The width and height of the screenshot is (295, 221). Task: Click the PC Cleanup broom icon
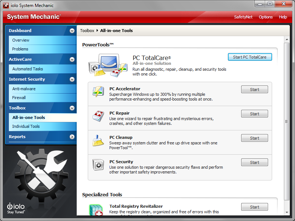point(98,140)
